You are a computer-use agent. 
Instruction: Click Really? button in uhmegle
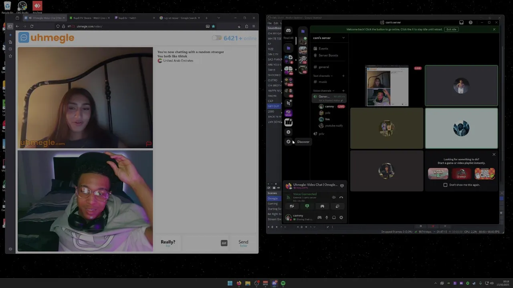tap(168, 242)
